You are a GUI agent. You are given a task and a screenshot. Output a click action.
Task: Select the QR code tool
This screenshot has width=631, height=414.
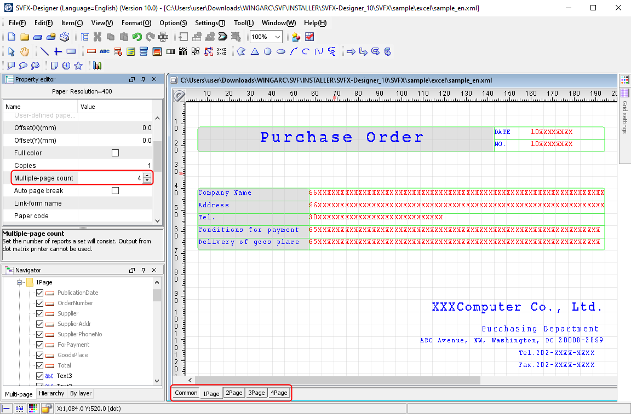click(x=196, y=51)
